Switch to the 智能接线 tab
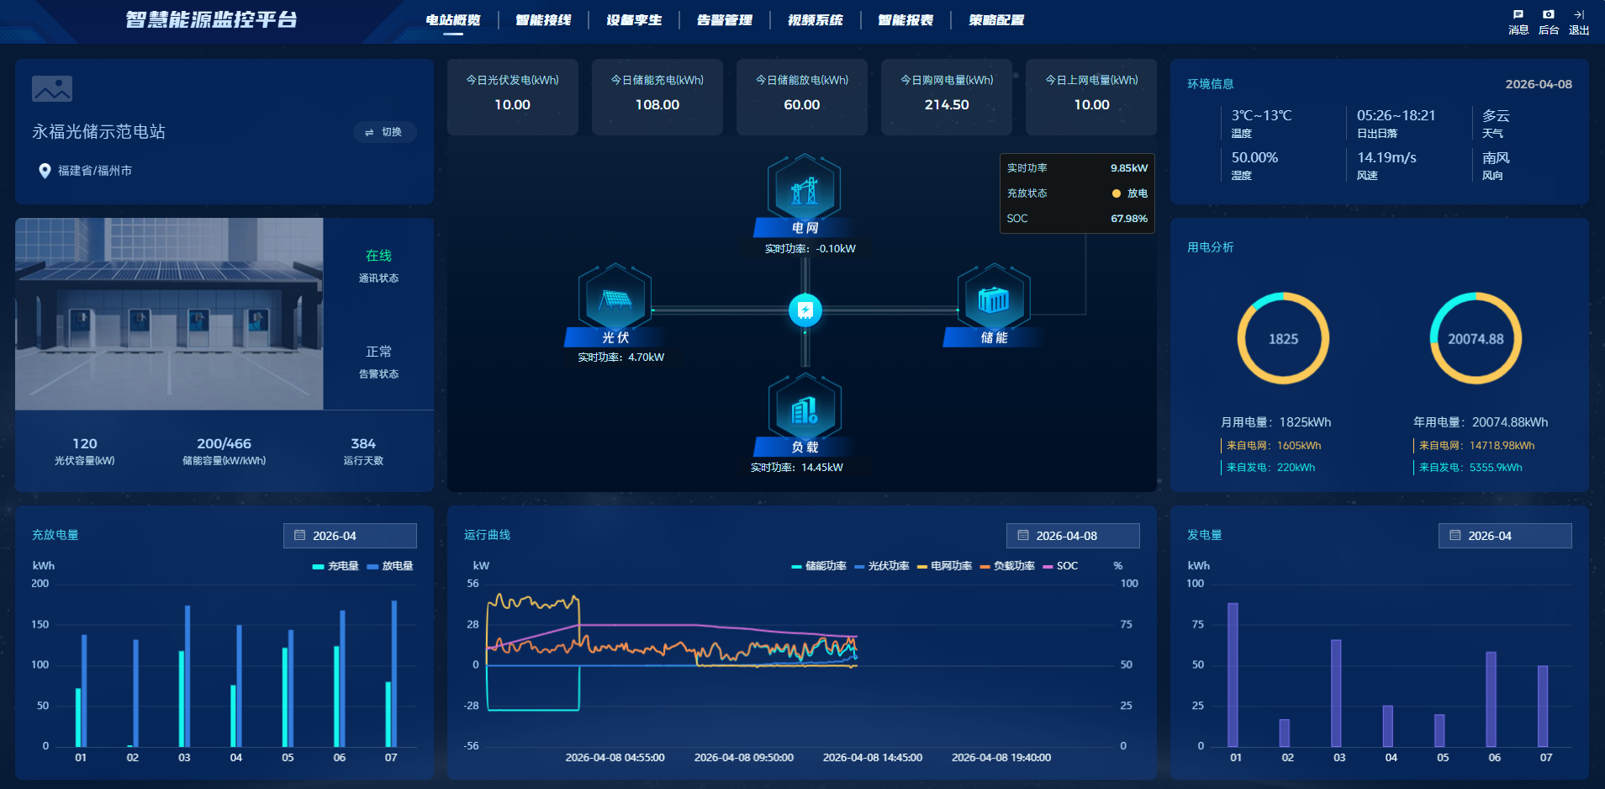Viewport: 1605px width, 789px height. pos(543,20)
